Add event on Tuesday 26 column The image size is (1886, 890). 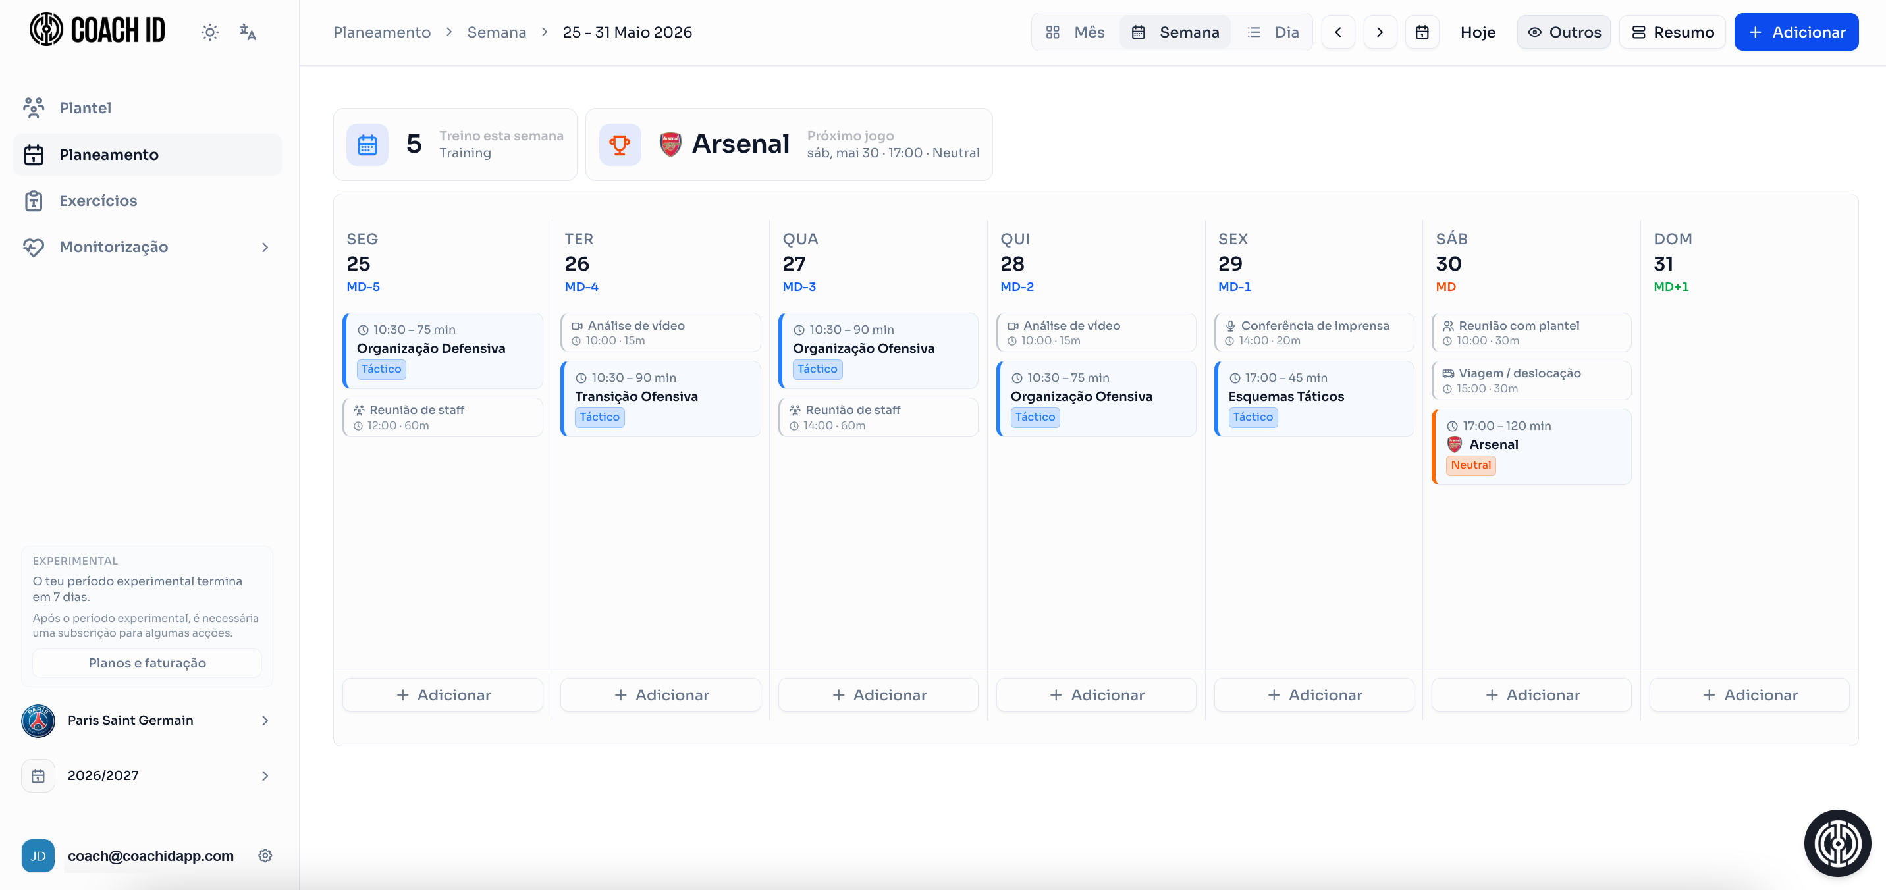(x=660, y=694)
